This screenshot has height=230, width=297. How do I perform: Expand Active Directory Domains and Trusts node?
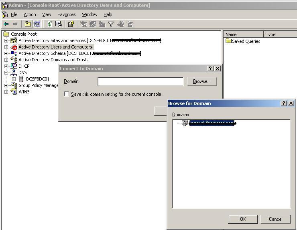(6, 60)
